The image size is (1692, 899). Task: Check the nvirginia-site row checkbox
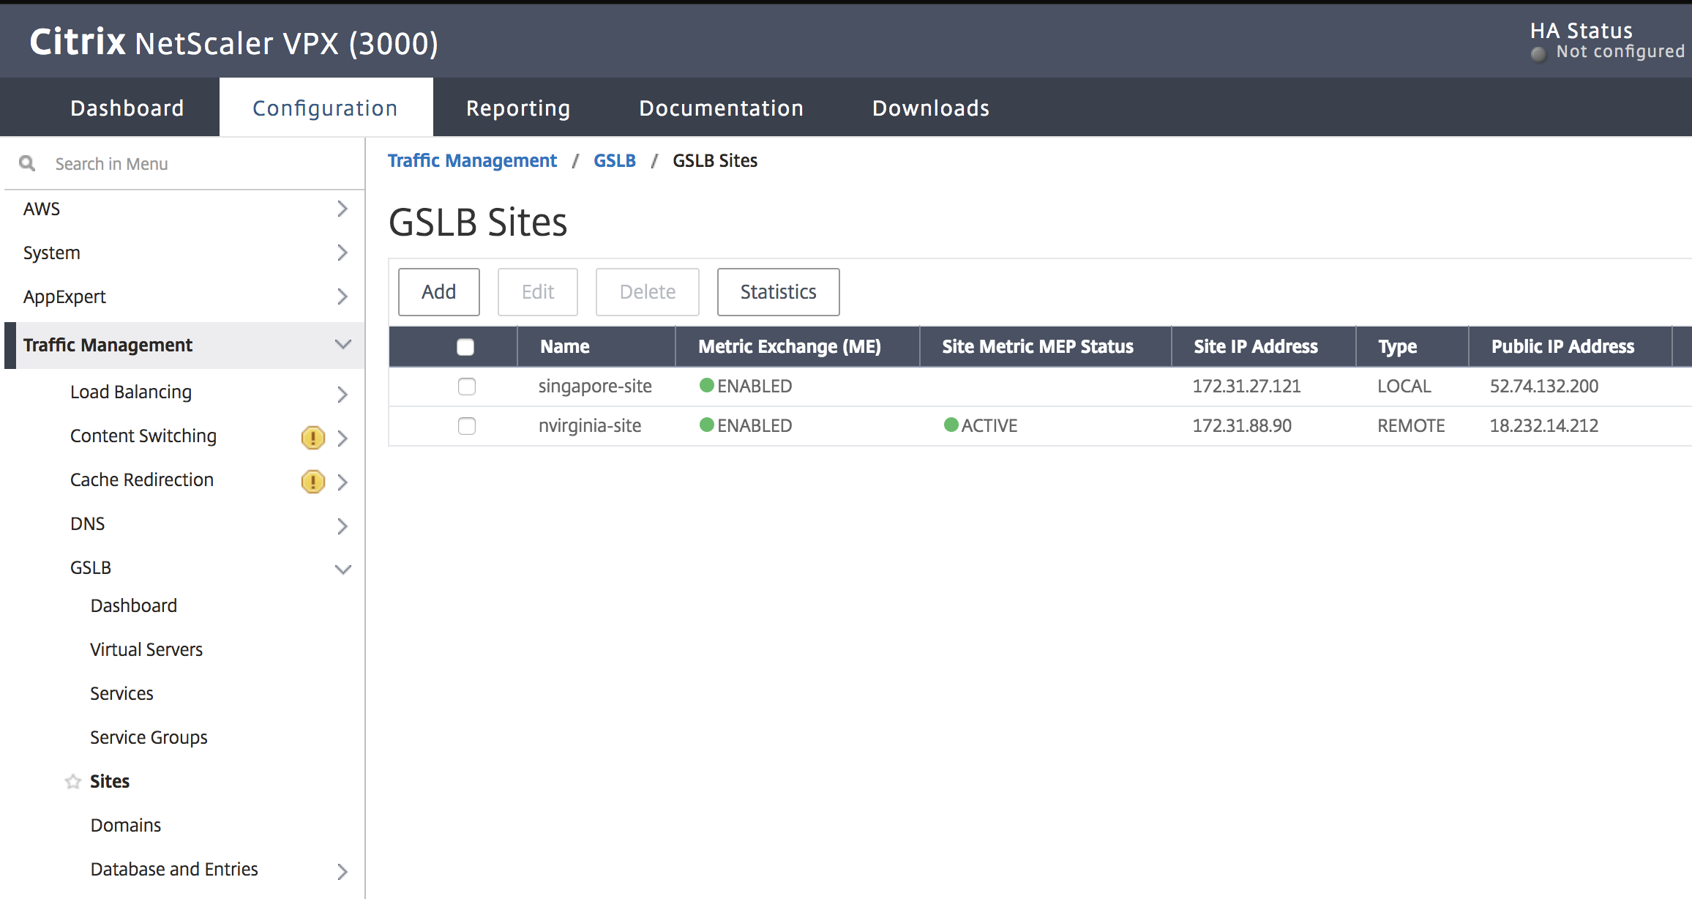[x=466, y=425]
